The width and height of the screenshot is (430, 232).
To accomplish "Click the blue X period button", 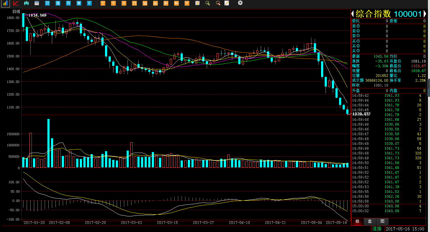I will [x=89, y=3].
